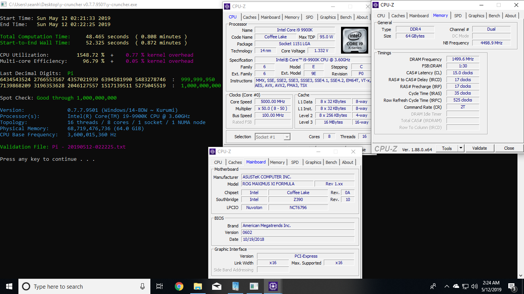Open the Mail app on the taskbar
This screenshot has width=524, height=294.
[x=216, y=286]
